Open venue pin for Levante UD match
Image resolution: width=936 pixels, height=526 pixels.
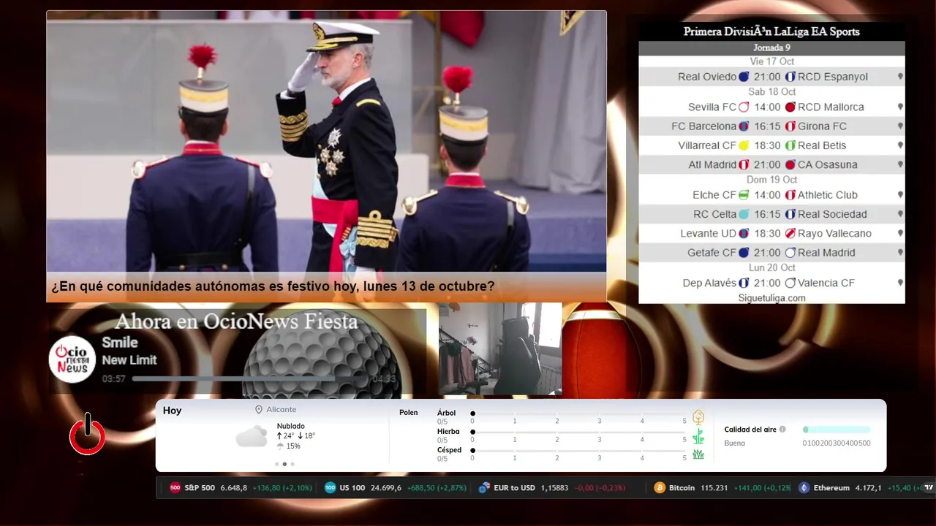click(900, 234)
